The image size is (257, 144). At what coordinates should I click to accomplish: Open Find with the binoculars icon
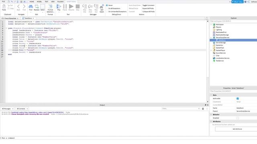pos(31,6)
